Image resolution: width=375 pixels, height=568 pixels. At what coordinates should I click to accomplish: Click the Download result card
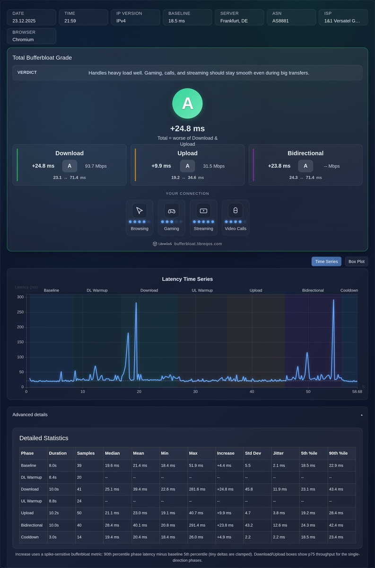click(70, 165)
